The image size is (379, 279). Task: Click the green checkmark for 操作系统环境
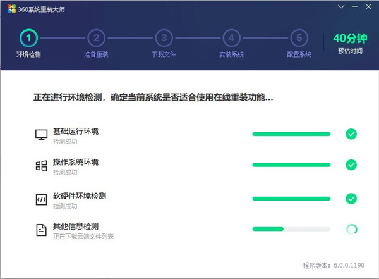(x=351, y=165)
